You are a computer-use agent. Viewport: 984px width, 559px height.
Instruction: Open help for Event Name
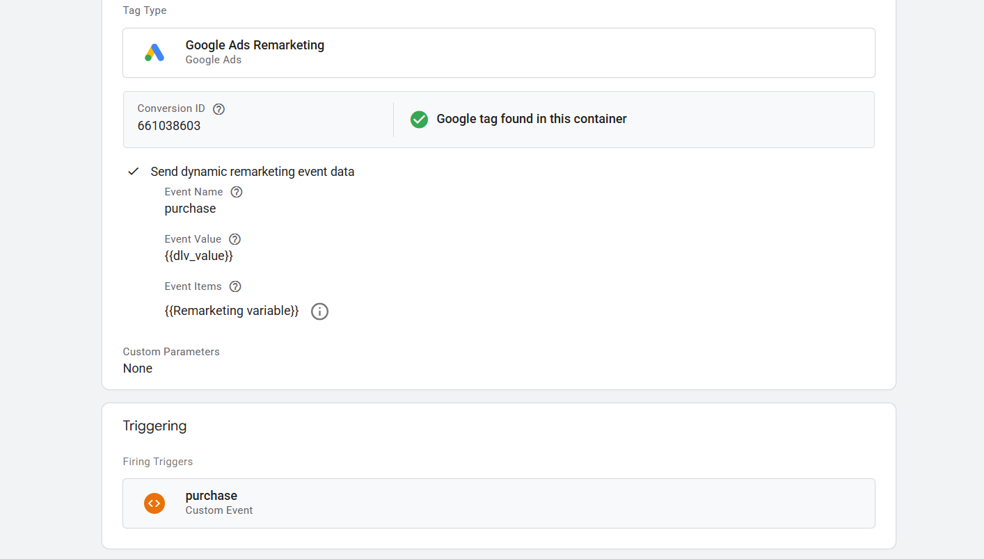237,192
